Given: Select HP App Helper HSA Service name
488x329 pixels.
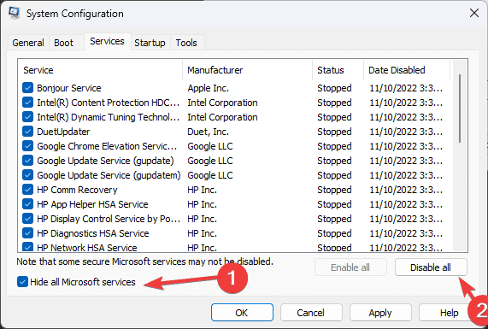Looking at the screenshot, I should [92, 204].
